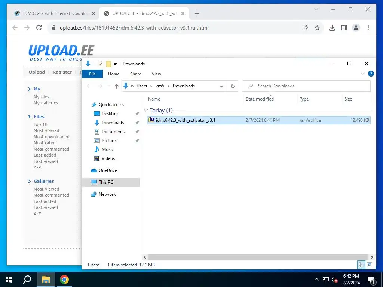The width and height of the screenshot is (383, 287).
Task: Click vm5 in the address path
Action: [x=160, y=86]
